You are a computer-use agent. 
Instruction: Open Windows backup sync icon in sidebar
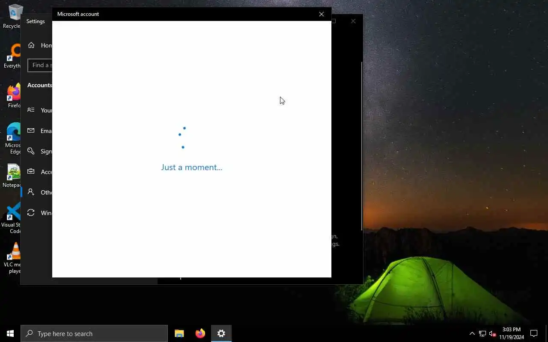tap(31, 212)
